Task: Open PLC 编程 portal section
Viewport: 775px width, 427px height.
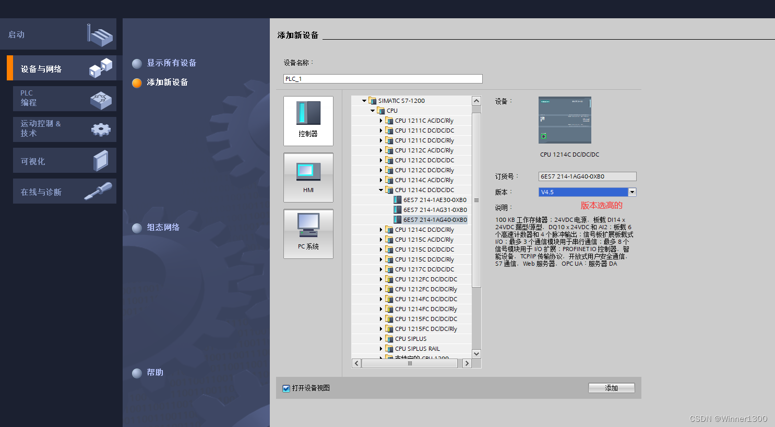Action: 65,99
